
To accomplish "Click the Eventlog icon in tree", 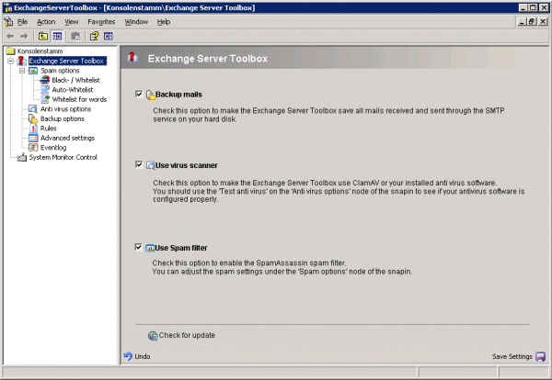I will point(33,148).
